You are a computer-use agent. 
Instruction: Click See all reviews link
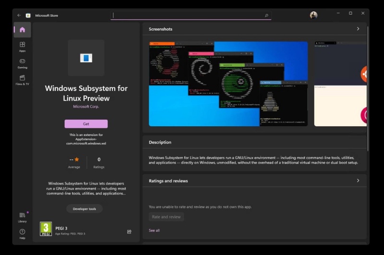point(154,231)
